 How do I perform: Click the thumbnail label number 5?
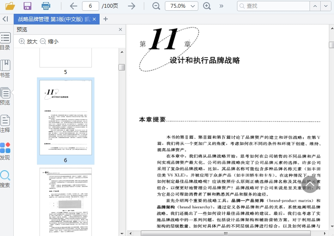65,72
